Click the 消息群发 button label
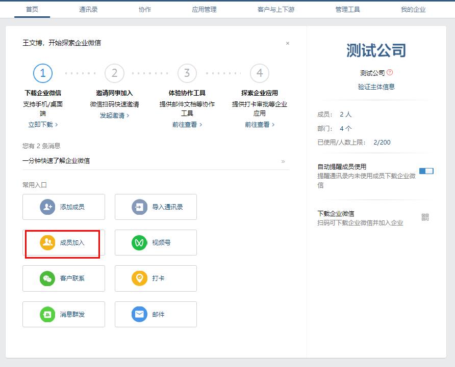Image resolution: width=455 pixels, height=367 pixels. tap(72, 314)
